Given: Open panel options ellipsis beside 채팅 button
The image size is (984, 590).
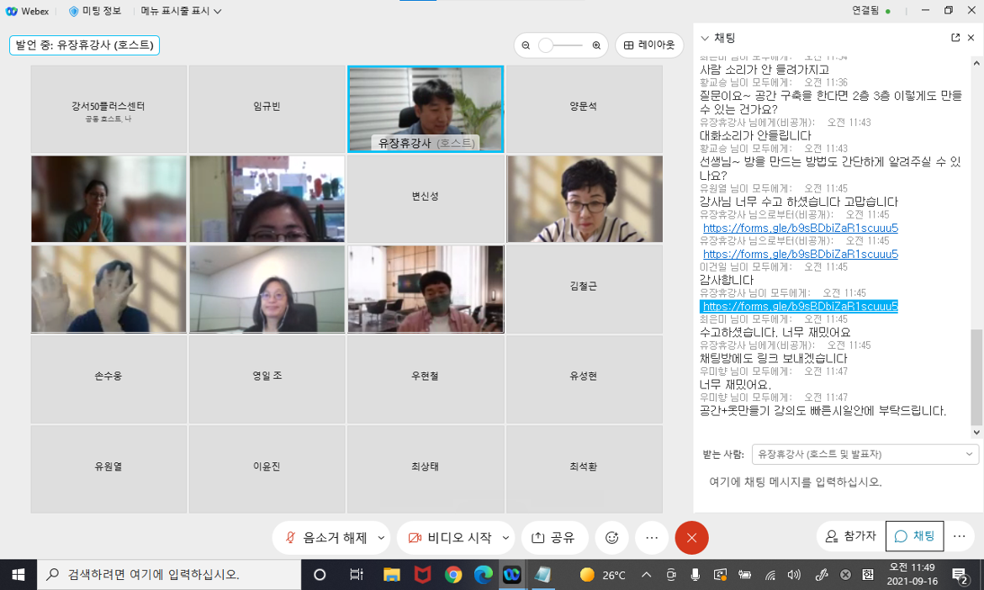Looking at the screenshot, I should click(x=959, y=536).
